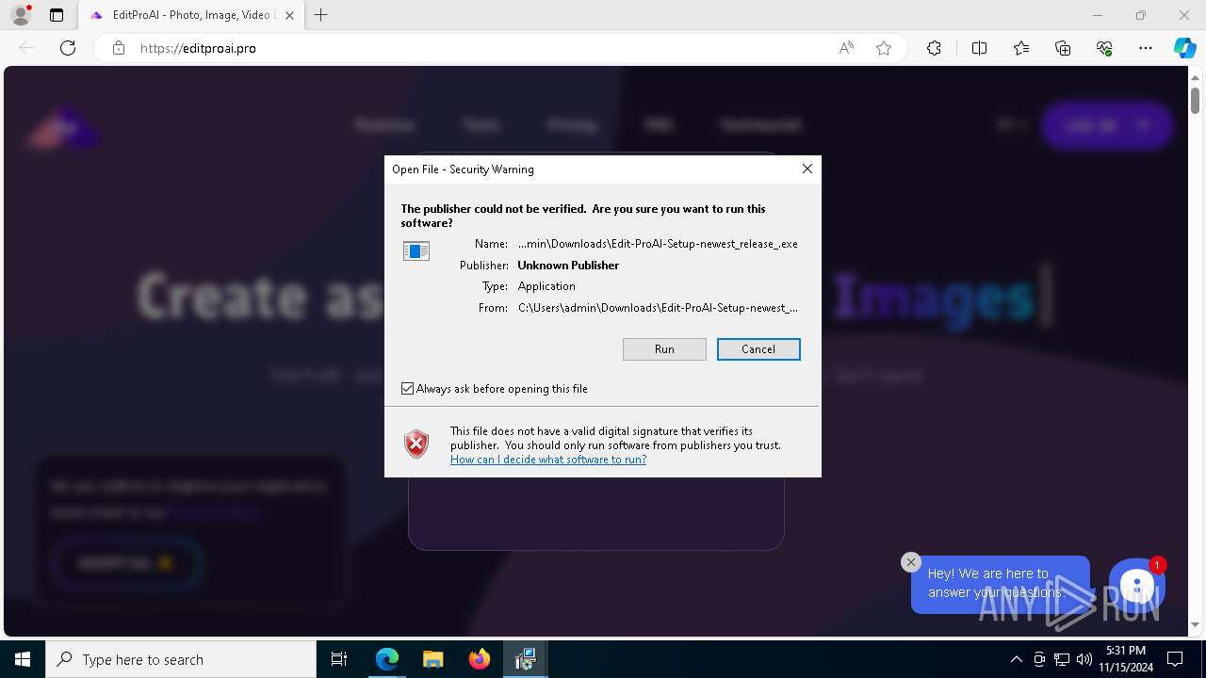Add page to favorites star icon
This screenshot has height=678, width=1206.
pos(884,48)
